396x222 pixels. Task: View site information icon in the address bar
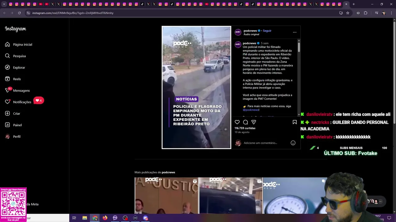28,13
